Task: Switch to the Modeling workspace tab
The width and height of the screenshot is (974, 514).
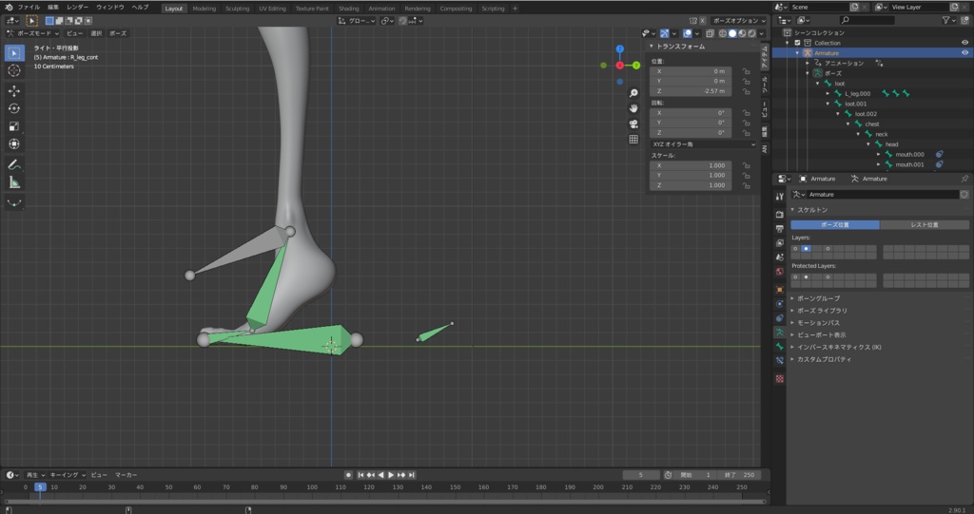Action: tap(204, 9)
